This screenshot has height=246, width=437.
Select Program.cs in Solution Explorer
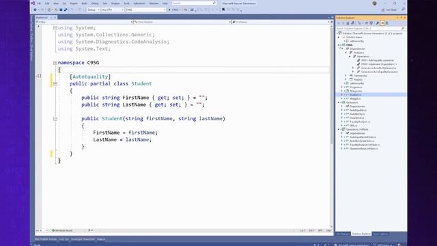[x=355, y=87]
